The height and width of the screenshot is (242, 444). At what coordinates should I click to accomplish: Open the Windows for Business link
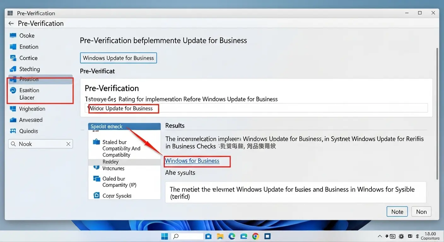[192, 161]
